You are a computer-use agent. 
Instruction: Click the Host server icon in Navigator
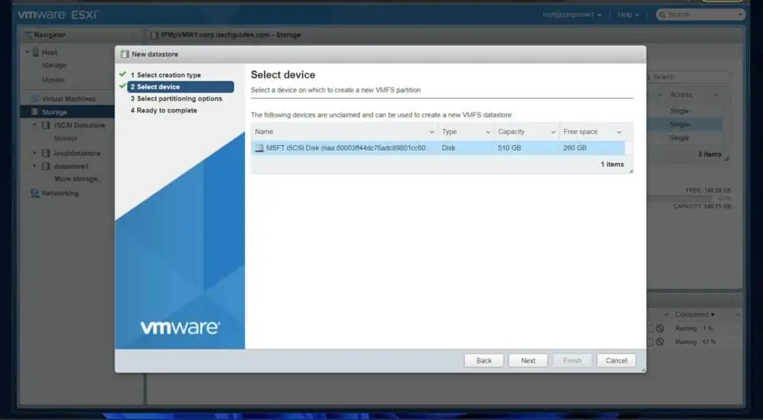click(36, 52)
